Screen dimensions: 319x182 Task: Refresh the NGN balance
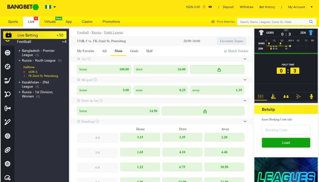pos(204,7)
